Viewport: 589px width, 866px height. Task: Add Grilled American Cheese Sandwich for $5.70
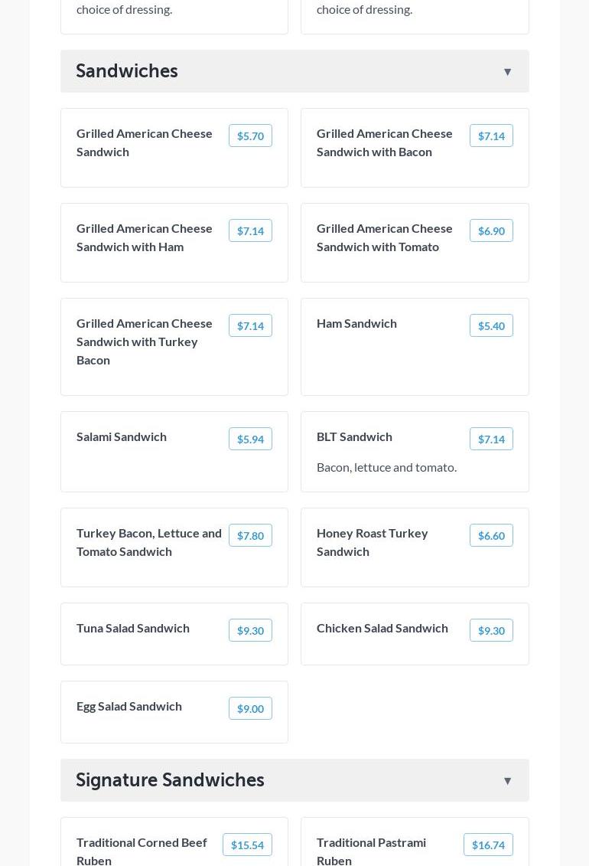tap(250, 136)
